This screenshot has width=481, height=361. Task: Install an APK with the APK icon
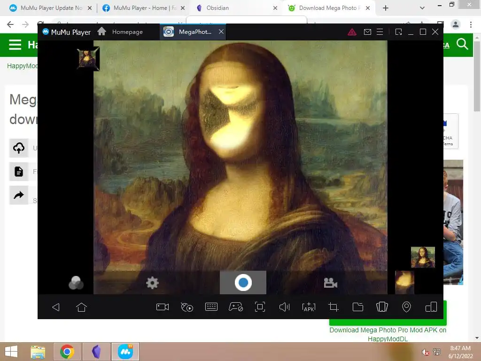[x=309, y=307]
